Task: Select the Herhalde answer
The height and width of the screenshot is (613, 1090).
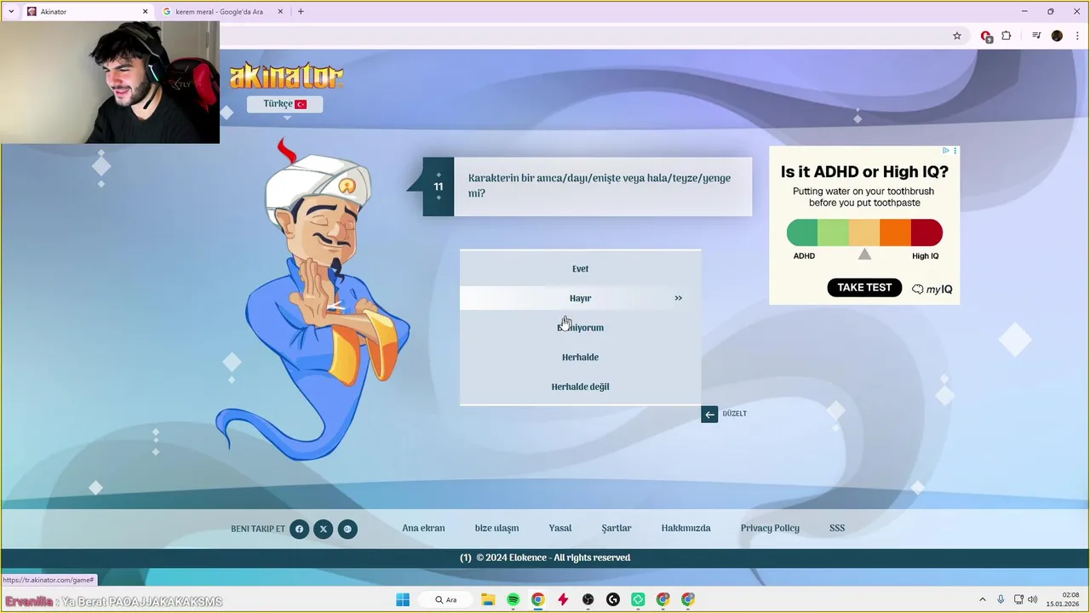Action: [x=580, y=358]
